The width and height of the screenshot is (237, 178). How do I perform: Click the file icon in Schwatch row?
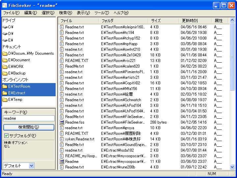click(62, 100)
